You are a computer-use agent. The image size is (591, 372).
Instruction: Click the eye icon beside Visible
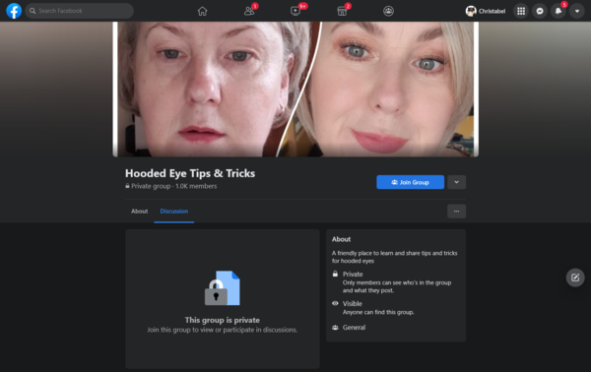coord(335,303)
